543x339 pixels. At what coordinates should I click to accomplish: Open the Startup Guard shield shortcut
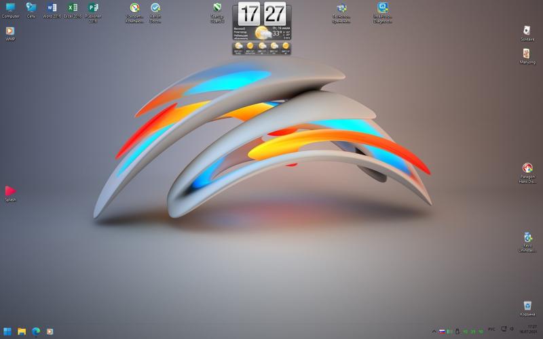217,12
